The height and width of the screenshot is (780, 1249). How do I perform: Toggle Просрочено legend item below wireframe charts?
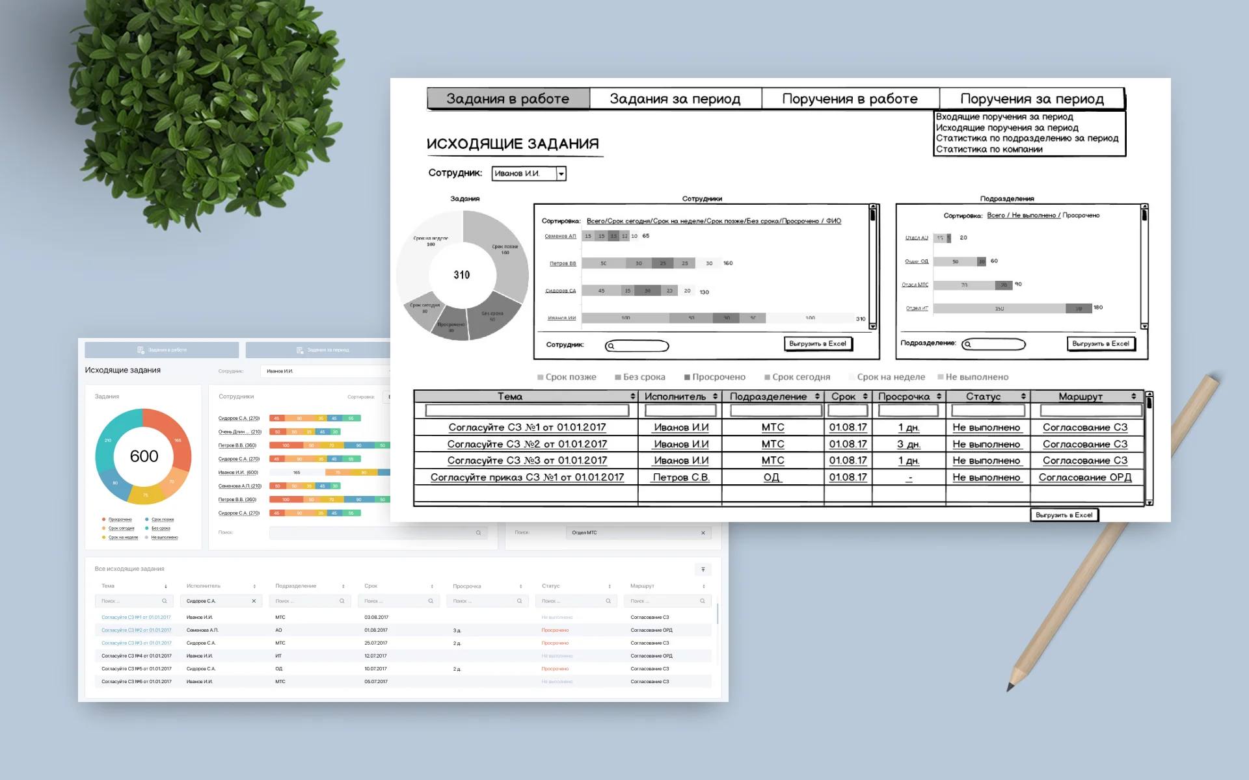tap(715, 377)
